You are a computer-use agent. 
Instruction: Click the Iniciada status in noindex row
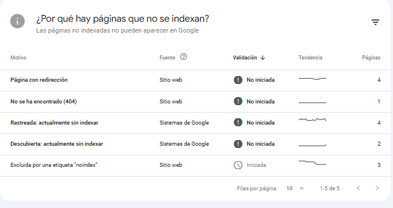(x=256, y=165)
